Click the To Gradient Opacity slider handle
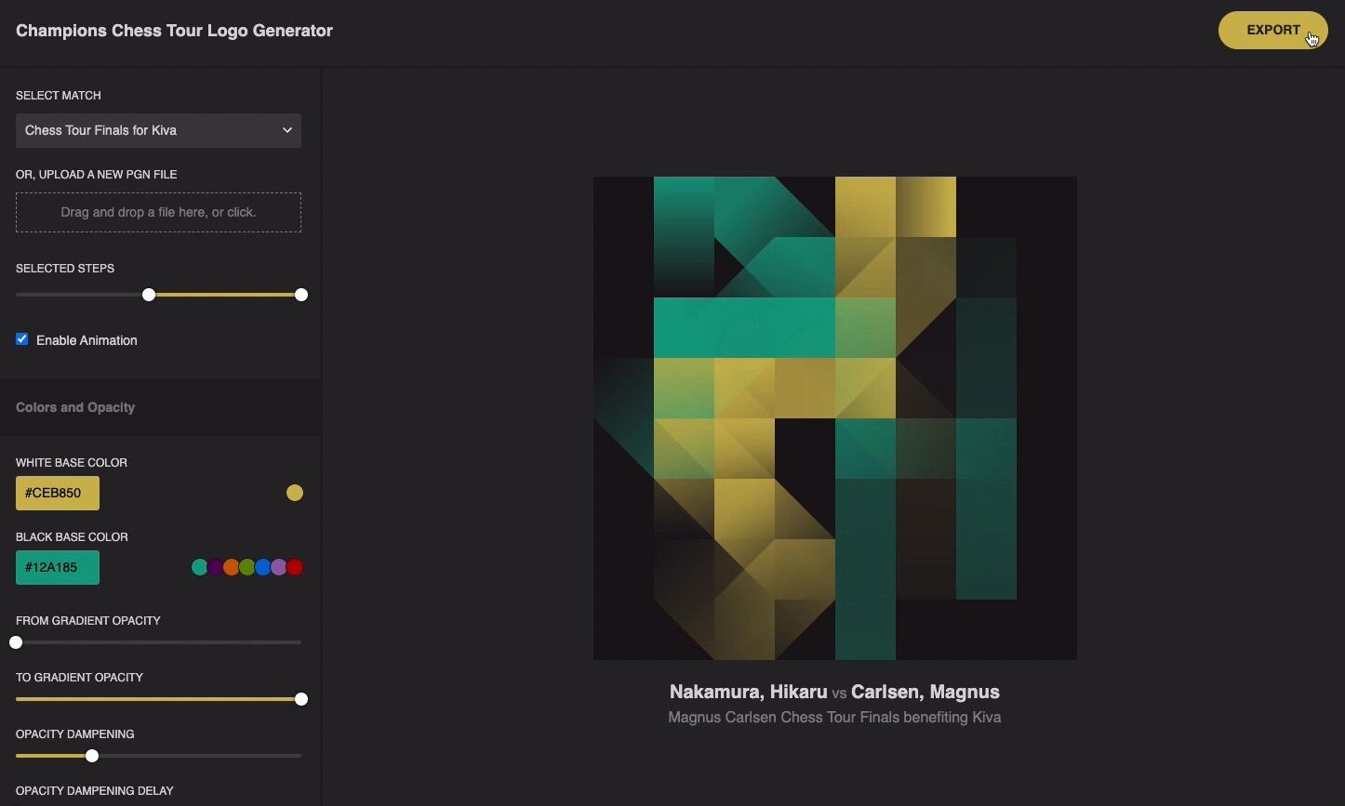This screenshot has width=1345, height=806. [x=301, y=699]
